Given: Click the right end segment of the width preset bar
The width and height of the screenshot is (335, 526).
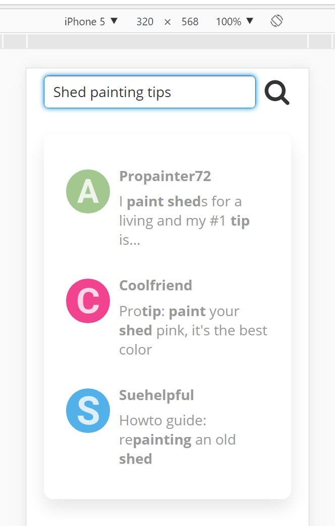Looking at the screenshot, I should click(x=320, y=41).
